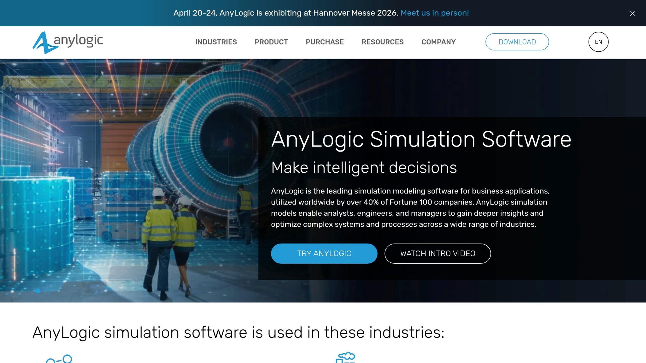Open the Meet us in person link

pos(434,13)
